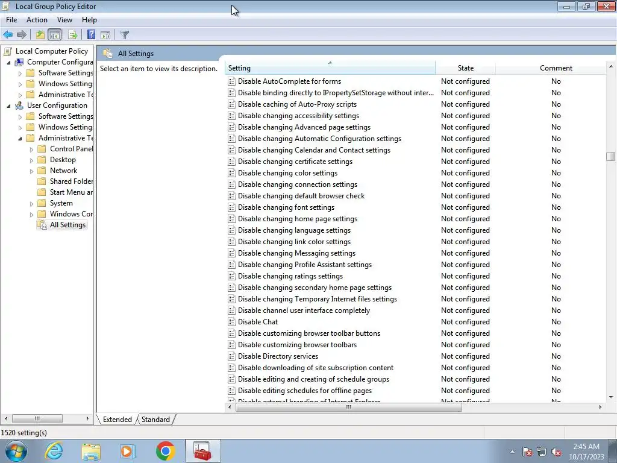Open the Help toolbar icon
The image size is (617, 463).
click(x=91, y=34)
